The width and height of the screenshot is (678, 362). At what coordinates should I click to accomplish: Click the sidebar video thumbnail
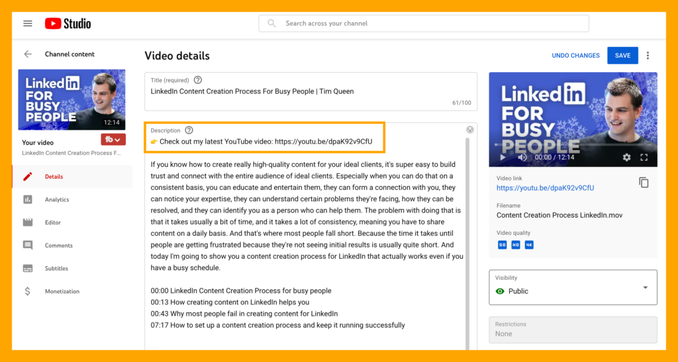coord(72,100)
